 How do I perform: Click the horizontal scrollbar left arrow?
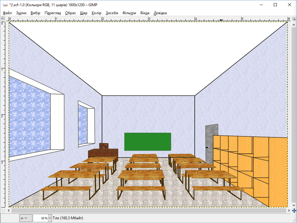coord(9,210)
